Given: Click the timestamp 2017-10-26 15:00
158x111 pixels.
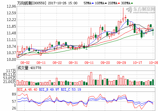Looking at the screenshot, I should pos(63,3).
